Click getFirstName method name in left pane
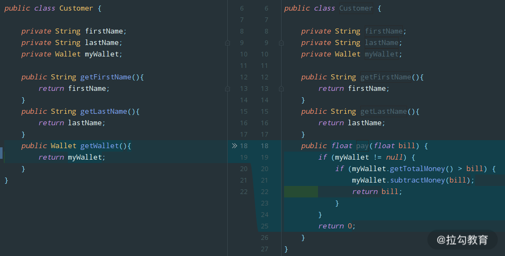The height and width of the screenshot is (256, 505). pyautogui.click(x=106, y=77)
